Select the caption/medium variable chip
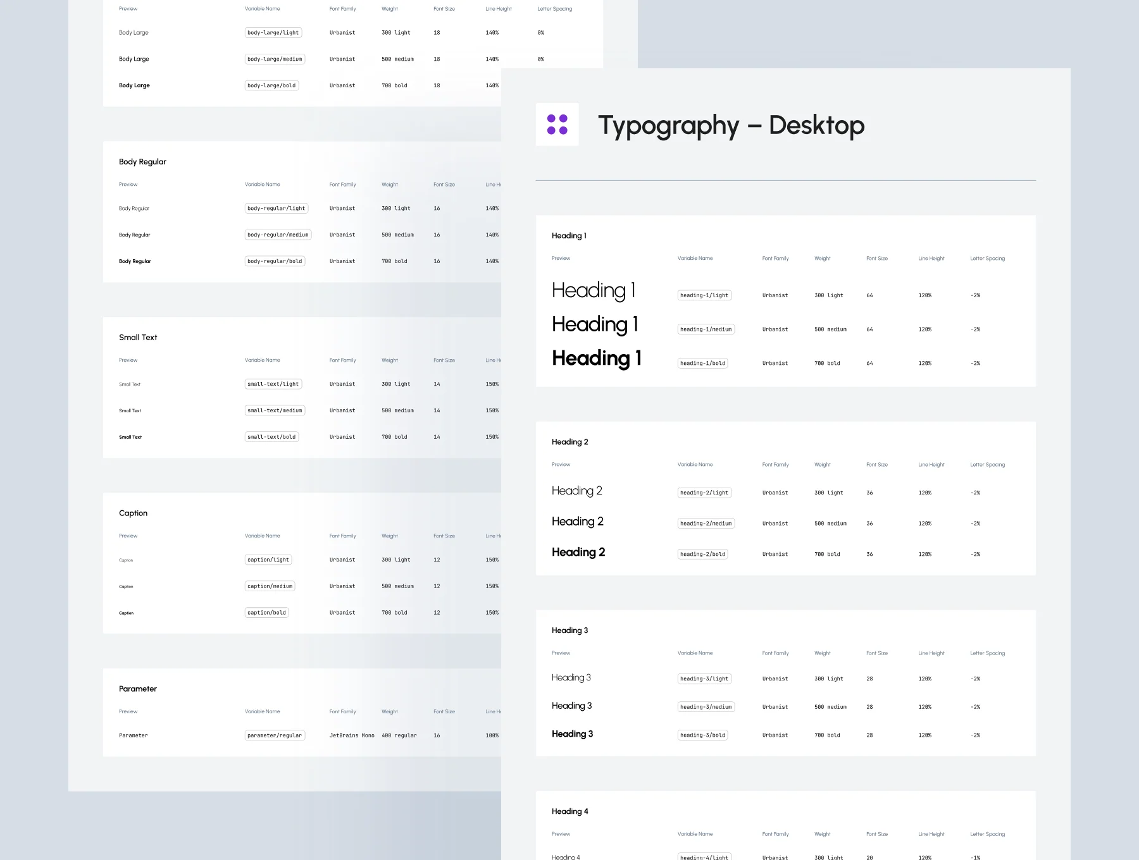 coord(270,587)
